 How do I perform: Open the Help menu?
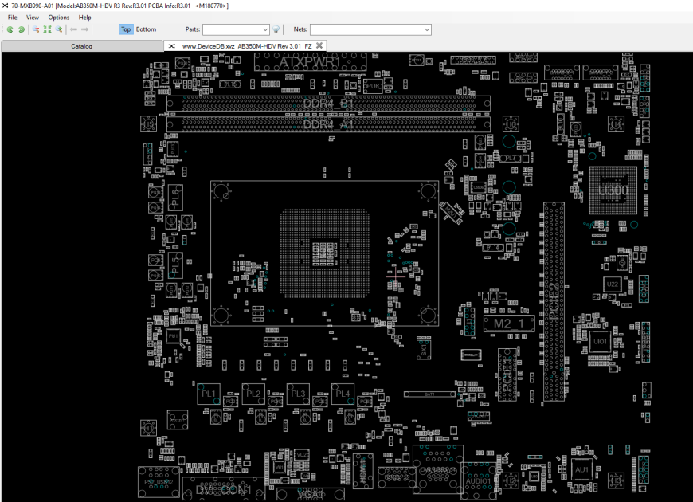coord(85,18)
